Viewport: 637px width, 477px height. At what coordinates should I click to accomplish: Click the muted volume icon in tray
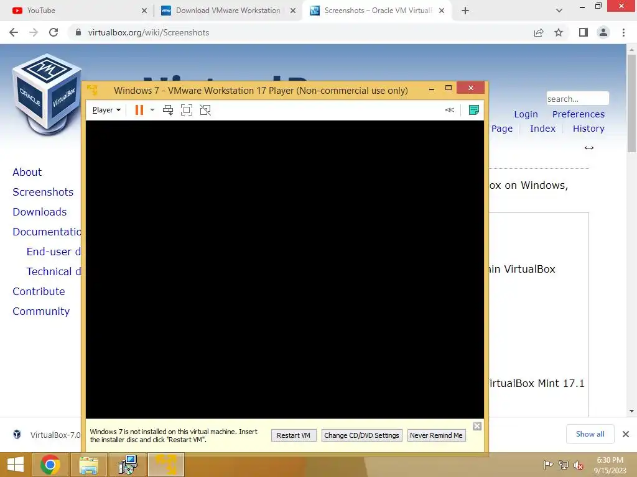pos(579,465)
